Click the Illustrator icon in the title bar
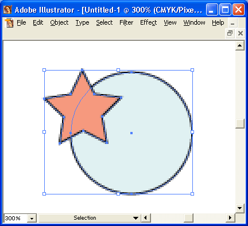This screenshot has width=248, height=226. [7, 10]
